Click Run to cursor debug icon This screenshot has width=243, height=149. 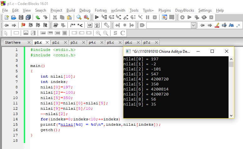(104, 17)
